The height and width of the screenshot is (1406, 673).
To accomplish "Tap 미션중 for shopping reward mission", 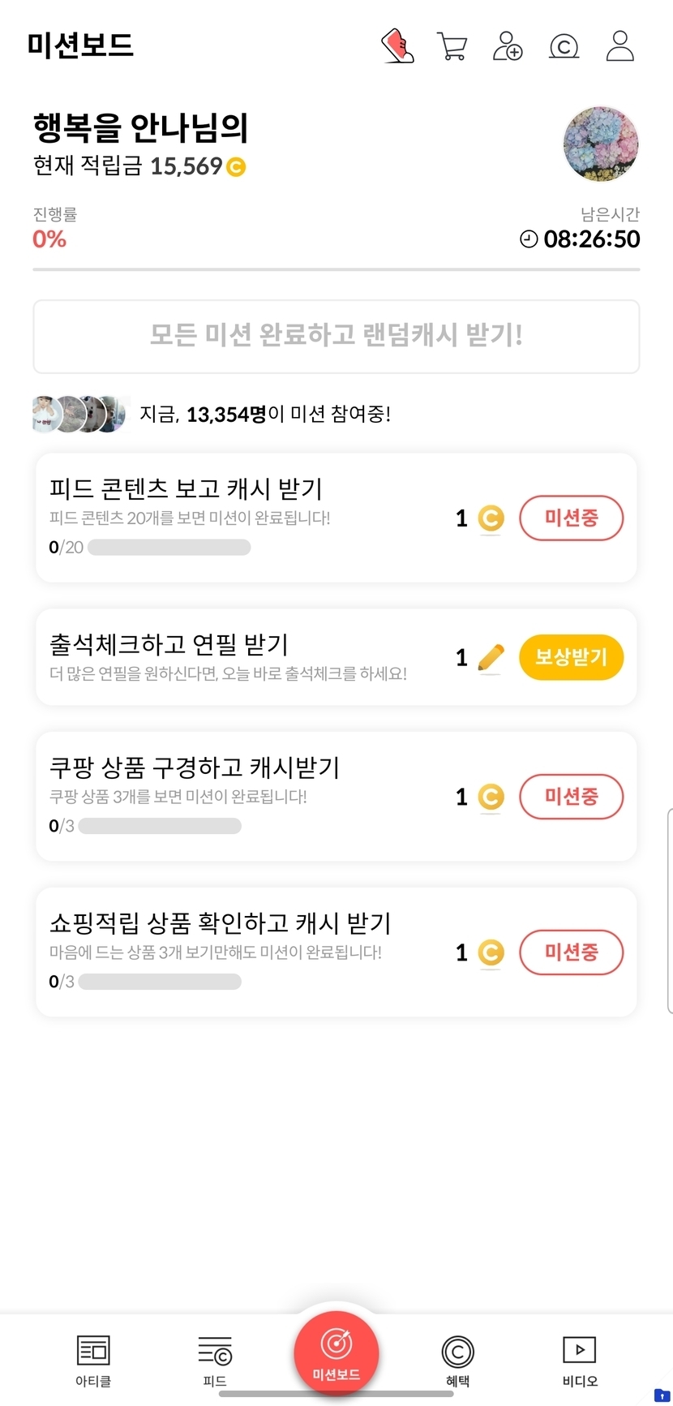I will (x=571, y=952).
